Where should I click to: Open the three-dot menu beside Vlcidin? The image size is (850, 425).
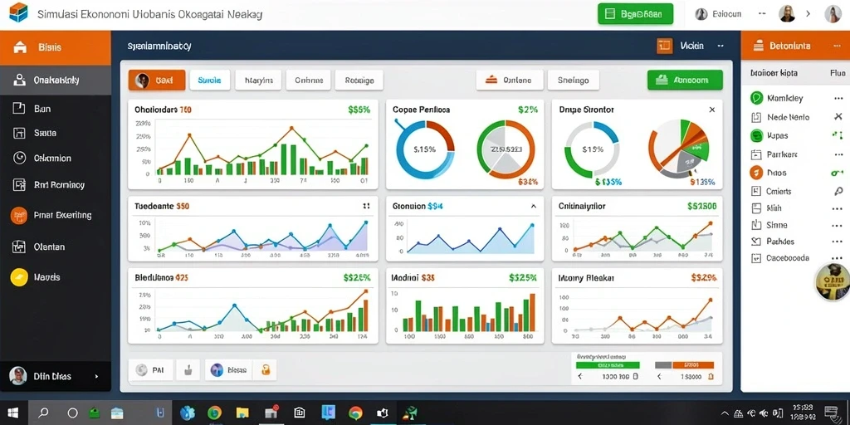pyautogui.click(x=721, y=46)
